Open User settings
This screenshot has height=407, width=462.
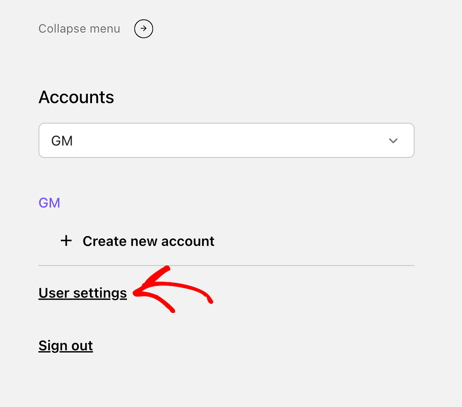[83, 293]
